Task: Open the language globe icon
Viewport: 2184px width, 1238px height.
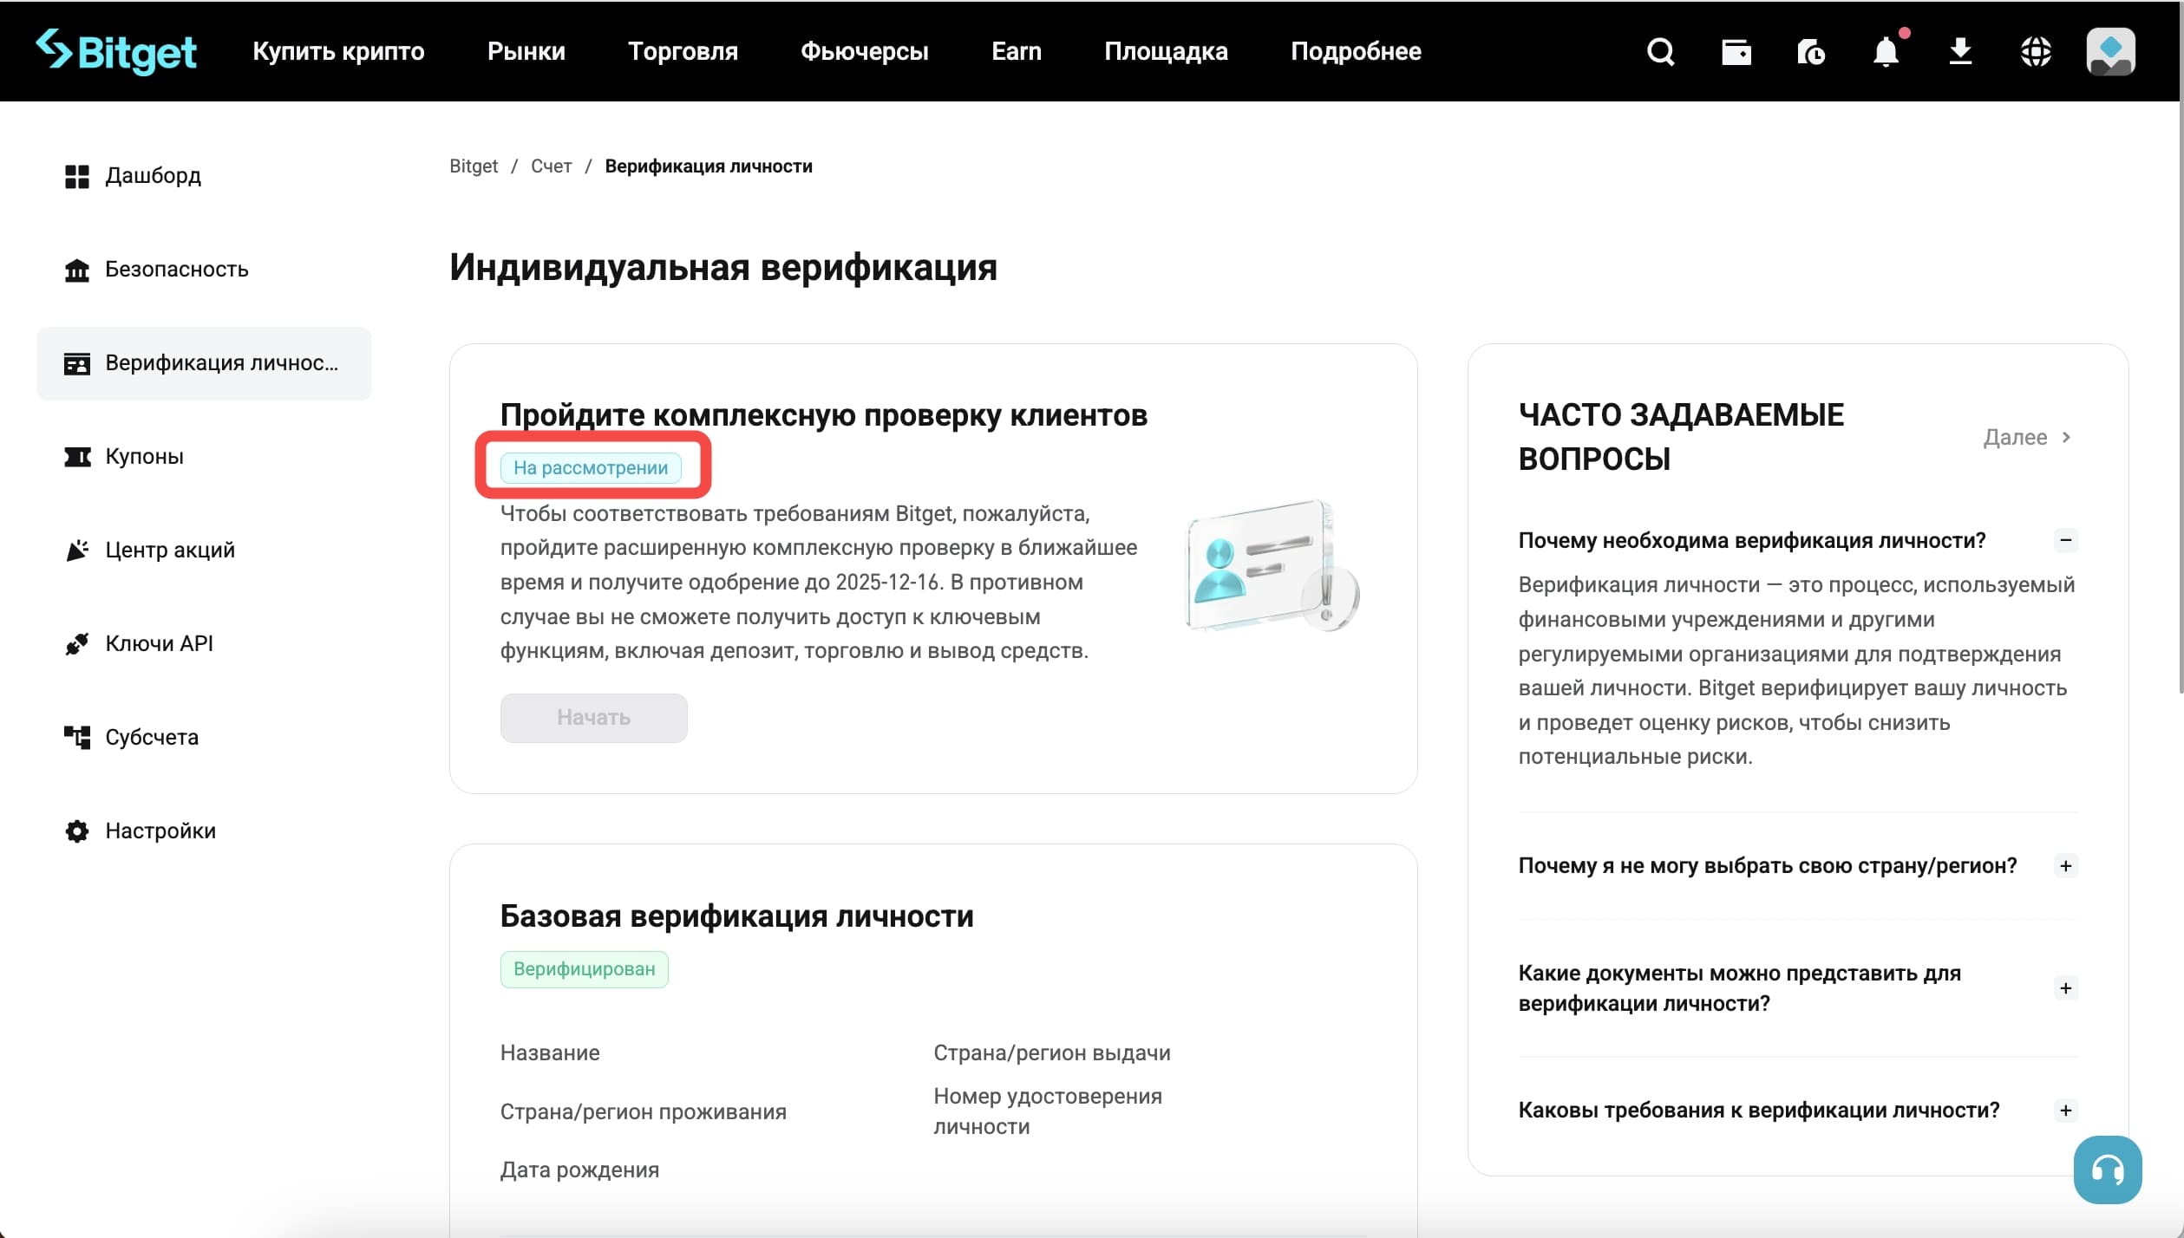Action: point(2036,51)
